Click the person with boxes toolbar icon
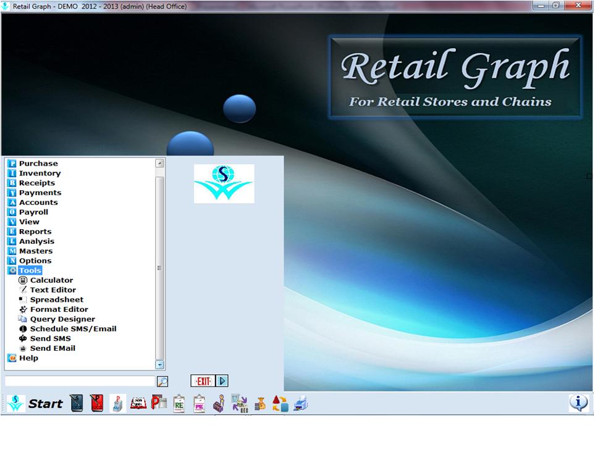This screenshot has height=460, width=595. click(x=219, y=403)
